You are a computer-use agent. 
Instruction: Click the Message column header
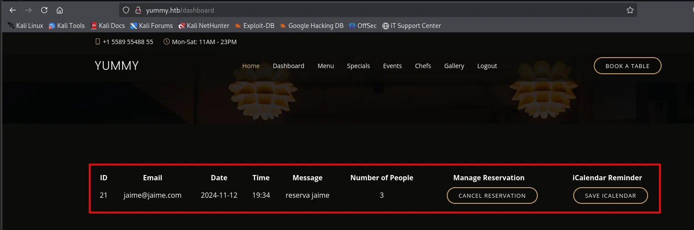(x=308, y=178)
